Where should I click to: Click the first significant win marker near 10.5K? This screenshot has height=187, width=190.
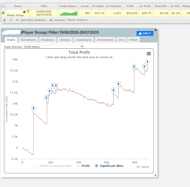click(34, 108)
